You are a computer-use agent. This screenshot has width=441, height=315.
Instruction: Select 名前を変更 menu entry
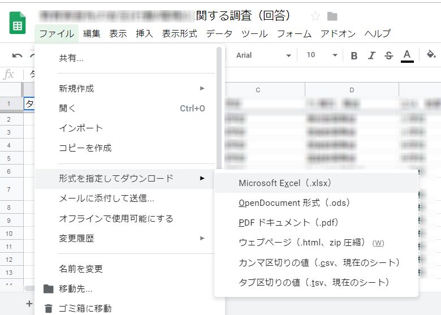[x=126, y=269]
